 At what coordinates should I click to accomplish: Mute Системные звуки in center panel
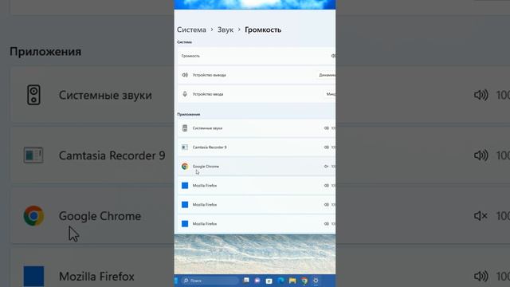tap(326, 128)
